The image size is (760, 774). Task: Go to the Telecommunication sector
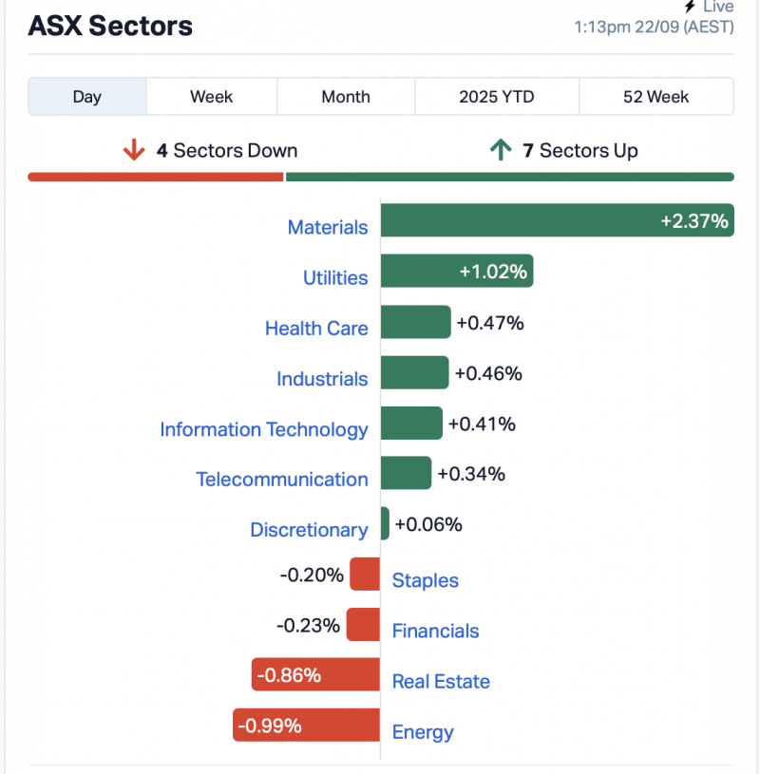point(282,480)
